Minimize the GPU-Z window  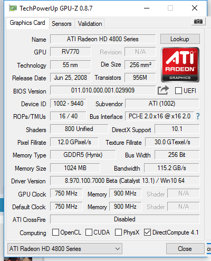(147, 8)
